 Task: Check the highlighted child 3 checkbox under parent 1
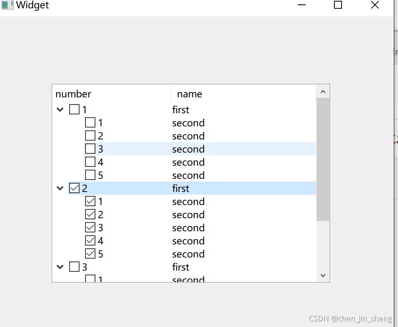tap(90, 149)
